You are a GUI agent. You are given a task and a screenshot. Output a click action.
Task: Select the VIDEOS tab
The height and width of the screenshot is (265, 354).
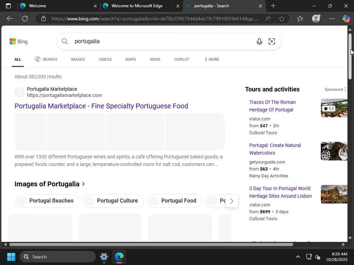pos(105,59)
